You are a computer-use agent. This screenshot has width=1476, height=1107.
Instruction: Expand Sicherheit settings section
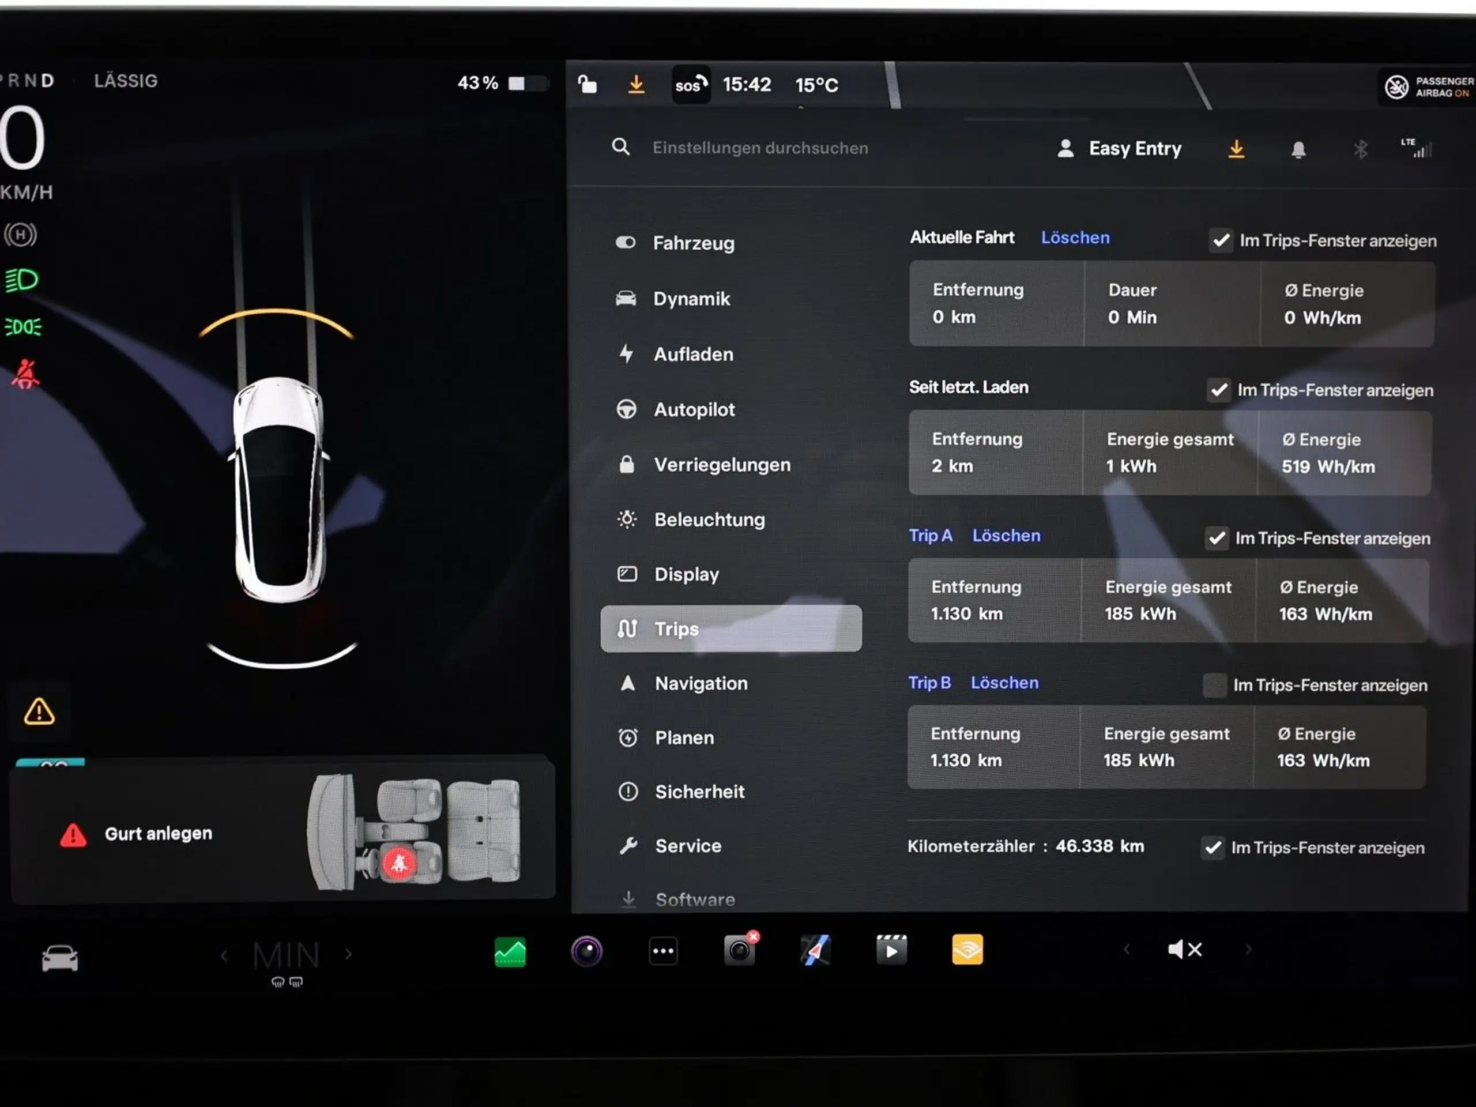point(698,792)
